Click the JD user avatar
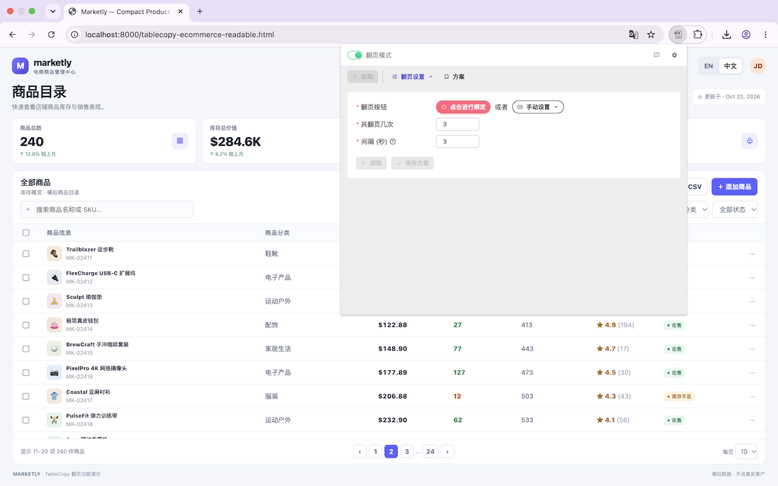Screen dimensions: 778x486 coord(757,66)
